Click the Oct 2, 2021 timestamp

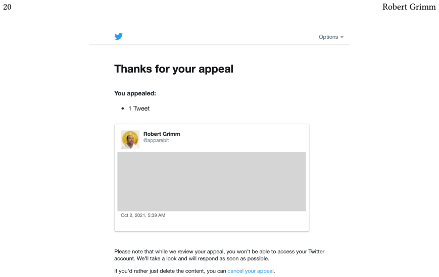click(x=143, y=215)
